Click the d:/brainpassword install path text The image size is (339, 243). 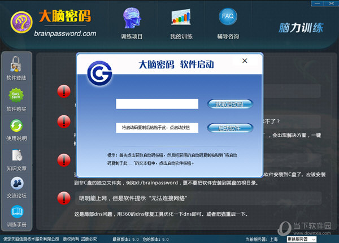157,183
